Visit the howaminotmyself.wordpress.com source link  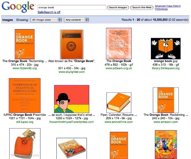[72, 122]
